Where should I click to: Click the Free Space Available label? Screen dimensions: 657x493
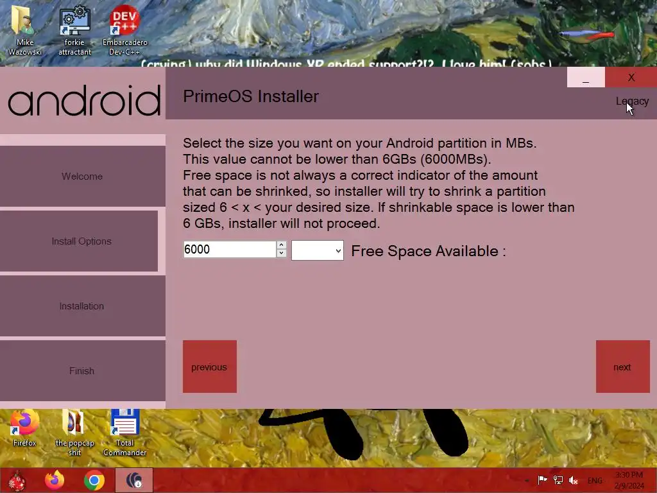[428, 251]
